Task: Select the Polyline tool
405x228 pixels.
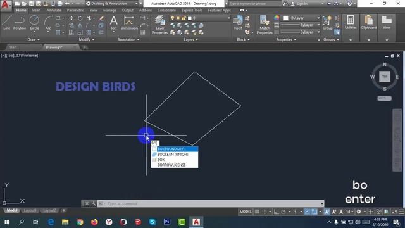Action: 20,23
